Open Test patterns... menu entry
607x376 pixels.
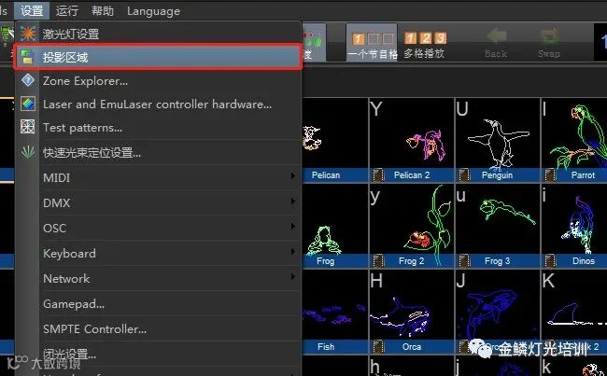(x=158, y=127)
